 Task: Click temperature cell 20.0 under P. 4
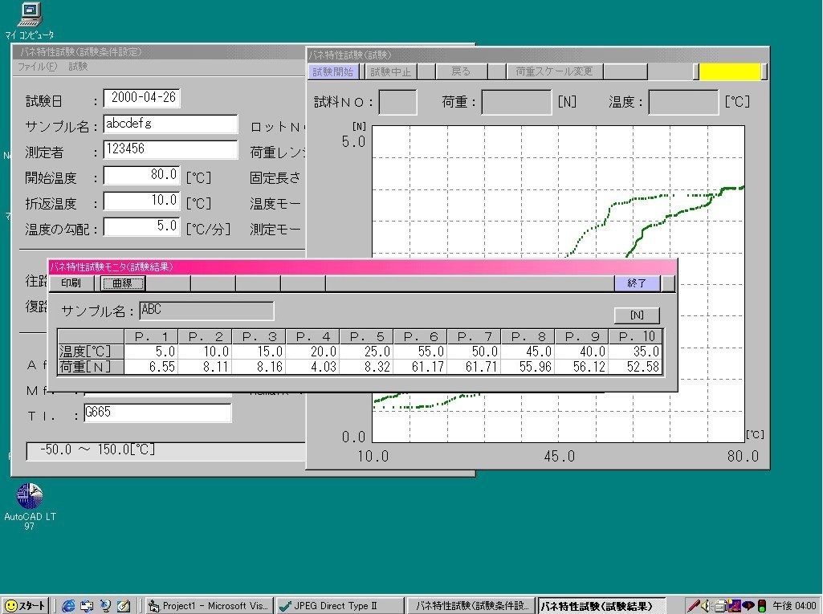tap(313, 351)
